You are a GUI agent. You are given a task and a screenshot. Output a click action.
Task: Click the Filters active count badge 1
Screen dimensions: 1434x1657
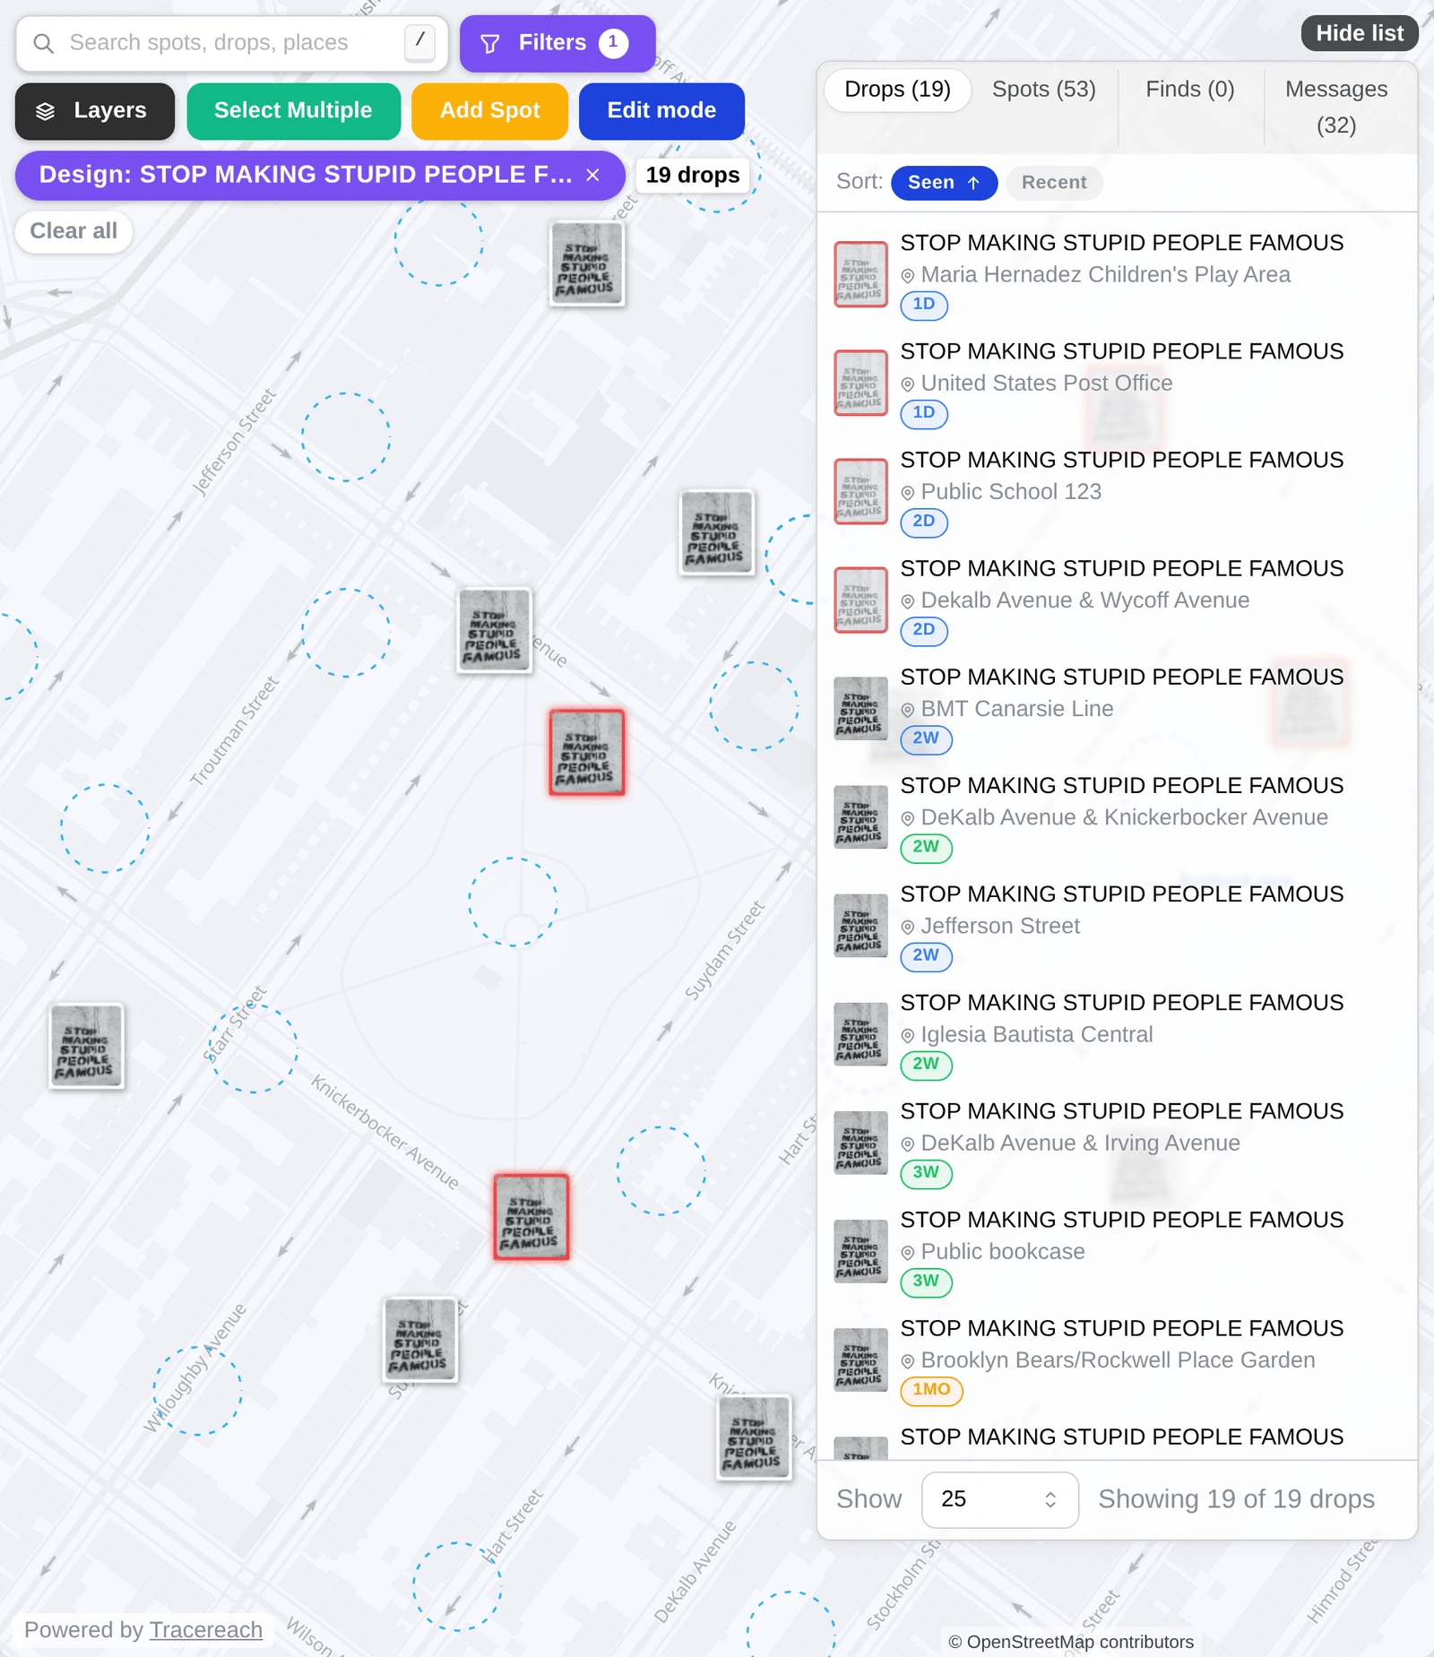pos(614,43)
